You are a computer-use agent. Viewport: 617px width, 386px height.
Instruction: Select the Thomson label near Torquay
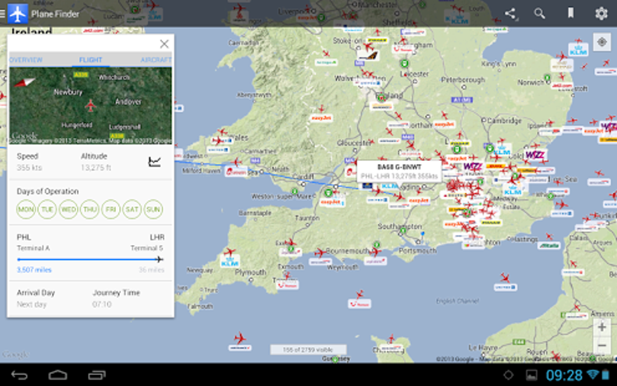(x=287, y=285)
